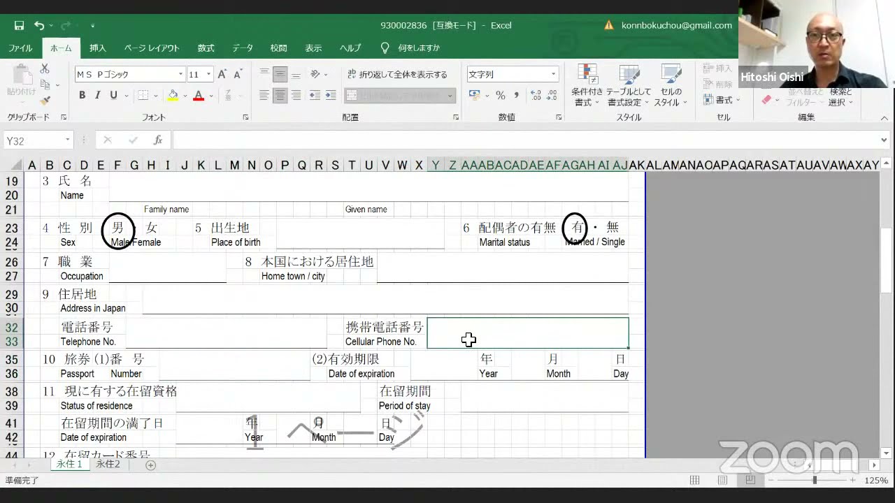Collapse the ribbon using the chevron
Screen dimensions: 895x503
point(885,117)
